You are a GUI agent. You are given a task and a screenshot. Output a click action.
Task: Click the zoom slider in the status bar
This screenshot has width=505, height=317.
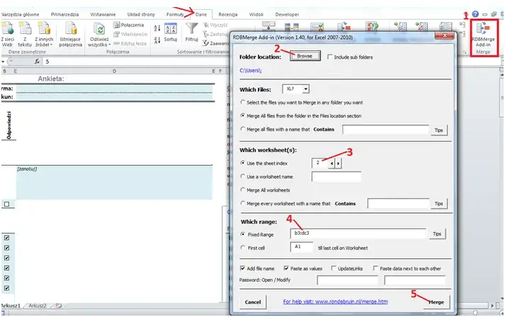point(489,311)
